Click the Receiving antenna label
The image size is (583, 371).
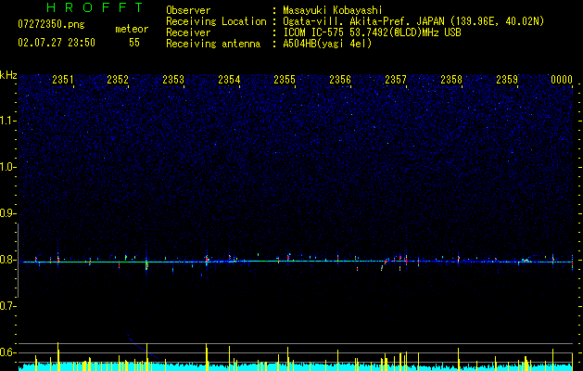(x=213, y=44)
